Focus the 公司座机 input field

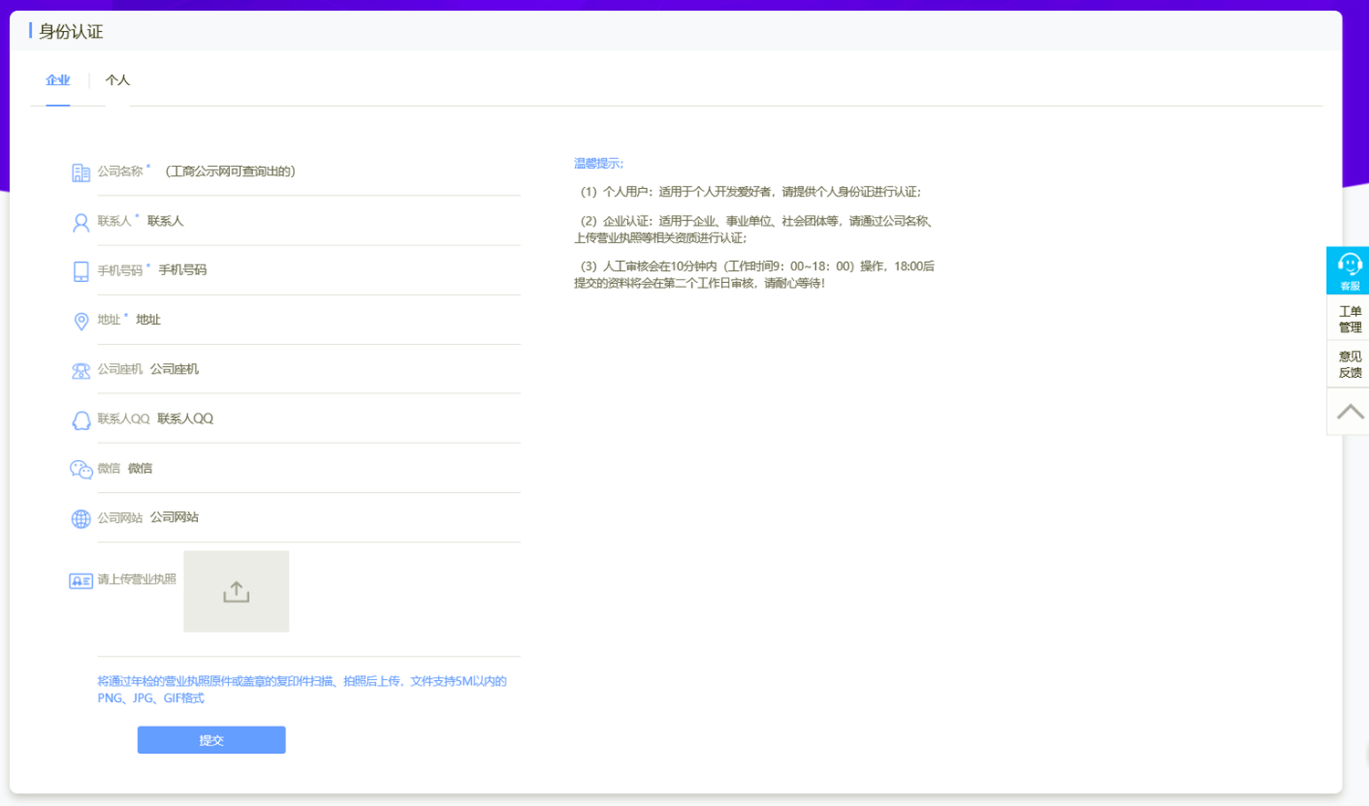pos(334,369)
